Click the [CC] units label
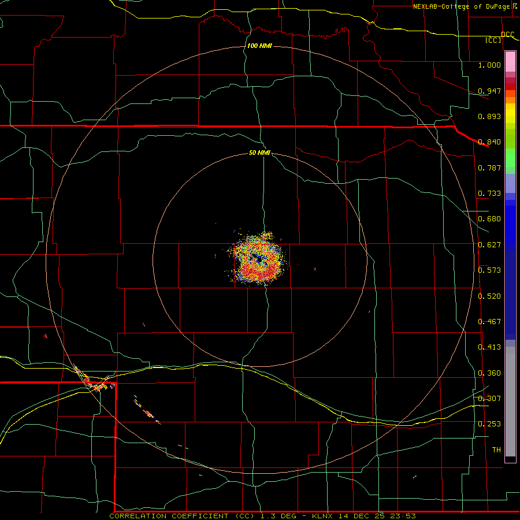520x520 pixels. click(493, 40)
